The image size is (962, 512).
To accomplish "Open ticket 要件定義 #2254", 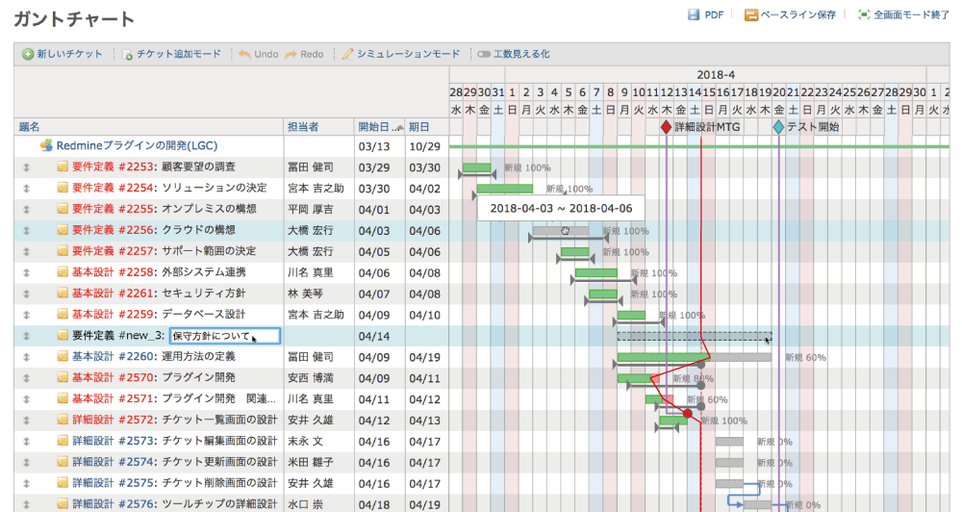I will click(114, 188).
